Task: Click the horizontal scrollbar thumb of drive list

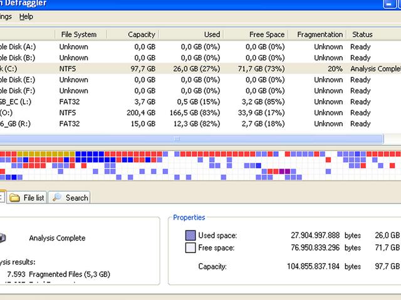Action: (192, 139)
